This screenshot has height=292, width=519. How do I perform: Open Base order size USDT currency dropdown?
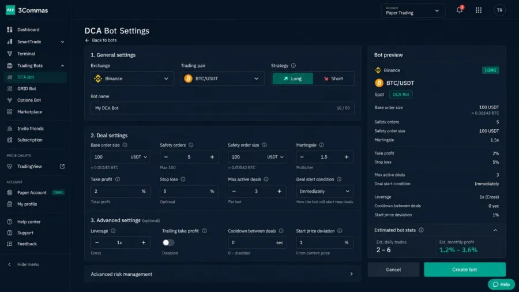tap(138, 157)
